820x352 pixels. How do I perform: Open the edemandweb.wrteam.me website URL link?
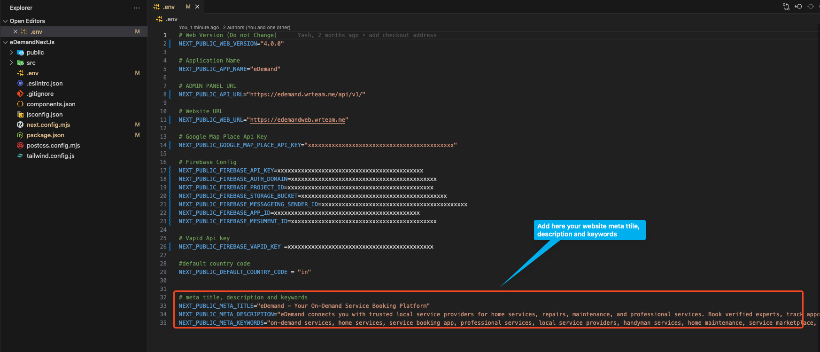(x=297, y=120)
